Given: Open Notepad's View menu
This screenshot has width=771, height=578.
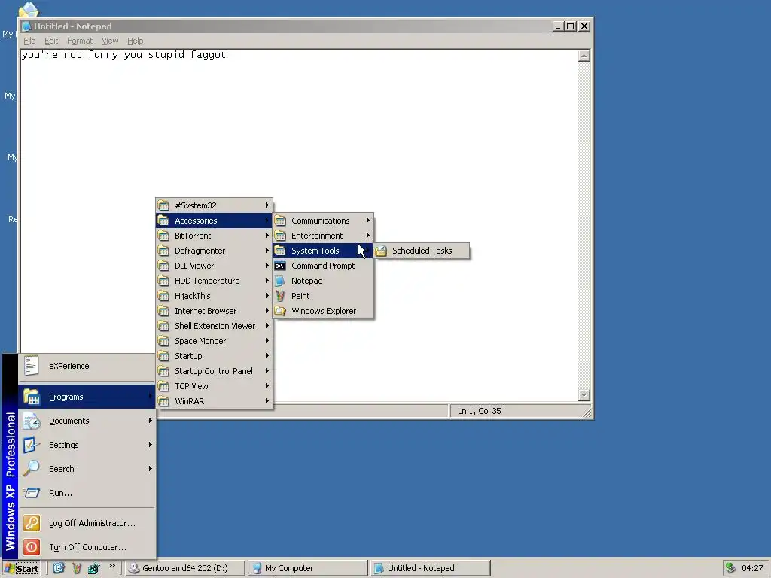Looking at the screenshot, I should (x=110, y=41).
